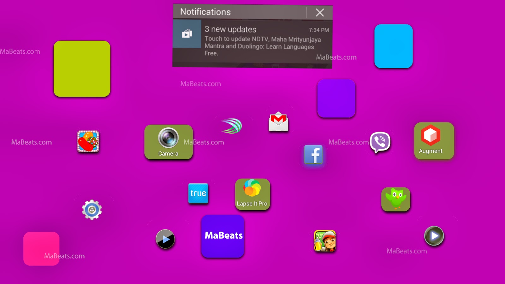Launch the black video player icon

click(x=165, y=239)
